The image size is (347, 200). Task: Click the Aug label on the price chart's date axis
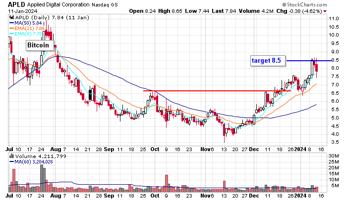pos(56,149)
